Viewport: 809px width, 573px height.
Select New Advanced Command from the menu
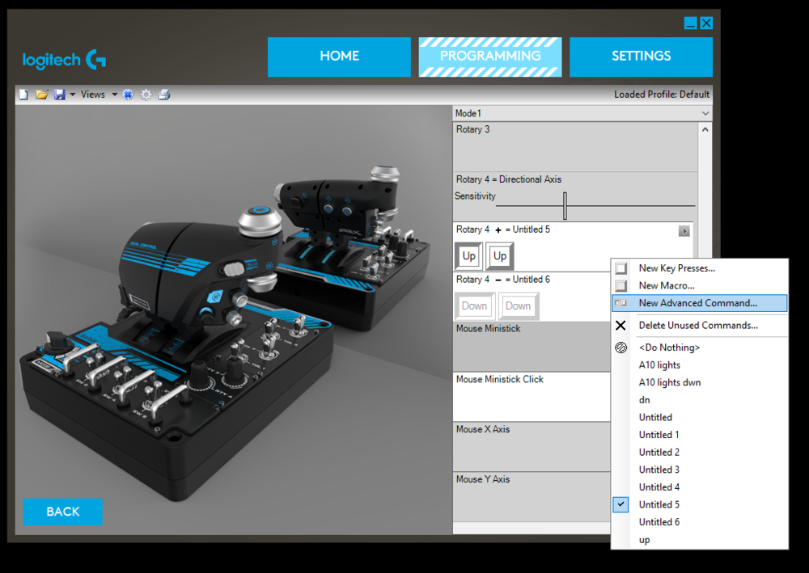pos(697,303)
